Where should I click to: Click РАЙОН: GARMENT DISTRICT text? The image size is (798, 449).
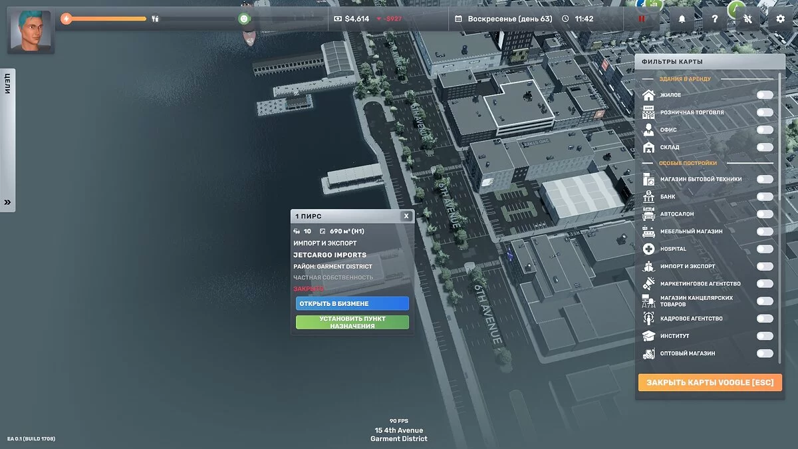(332, 267)
